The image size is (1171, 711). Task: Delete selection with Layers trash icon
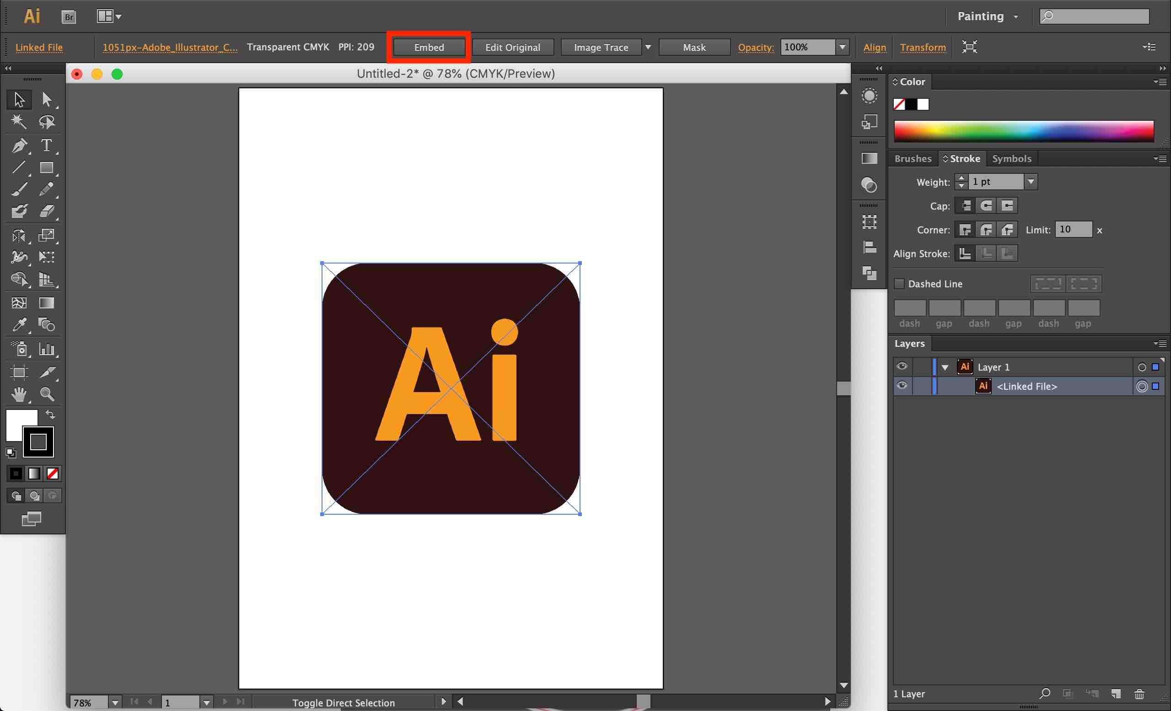pos(1139,694)
